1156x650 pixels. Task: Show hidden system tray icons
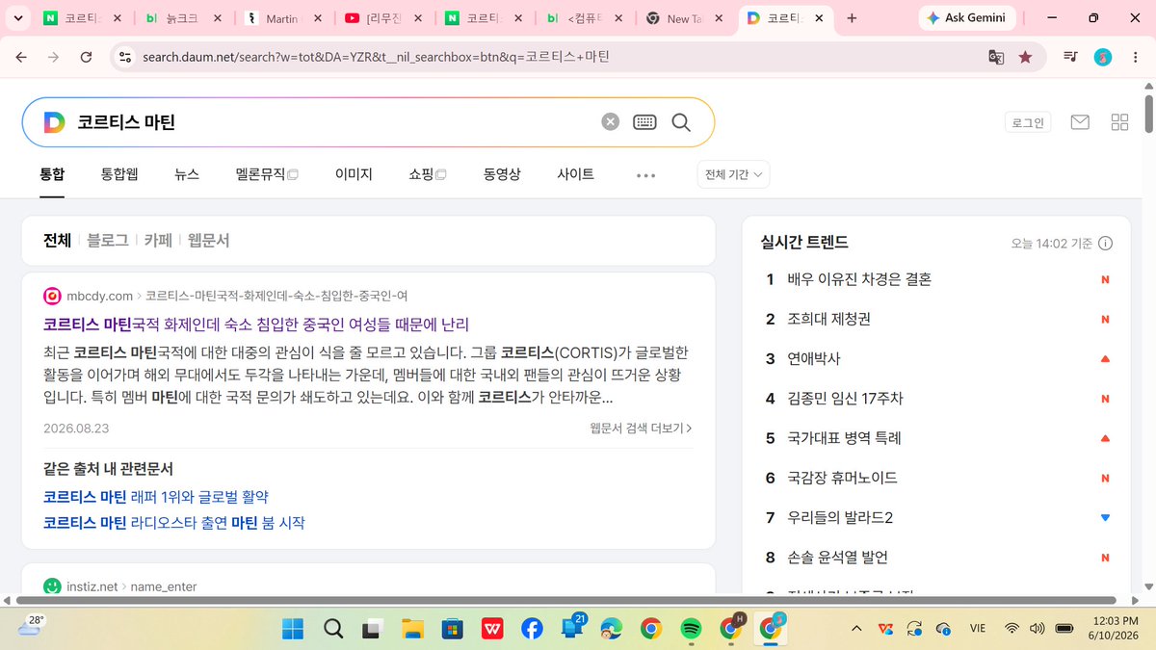pyautogui.click(x=856, y=629)
